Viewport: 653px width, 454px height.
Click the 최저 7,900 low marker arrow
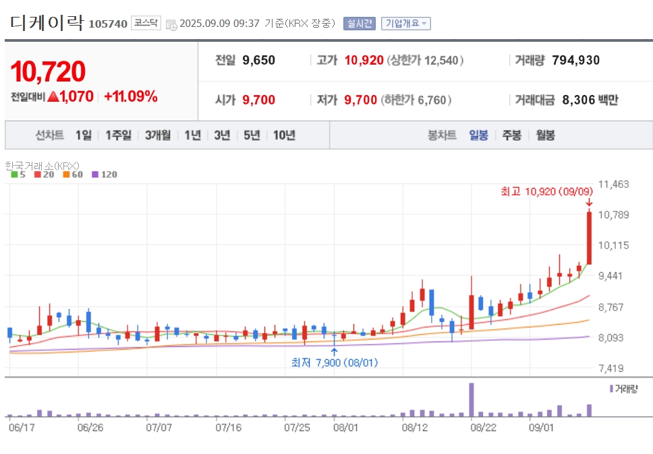coord(334,352)
